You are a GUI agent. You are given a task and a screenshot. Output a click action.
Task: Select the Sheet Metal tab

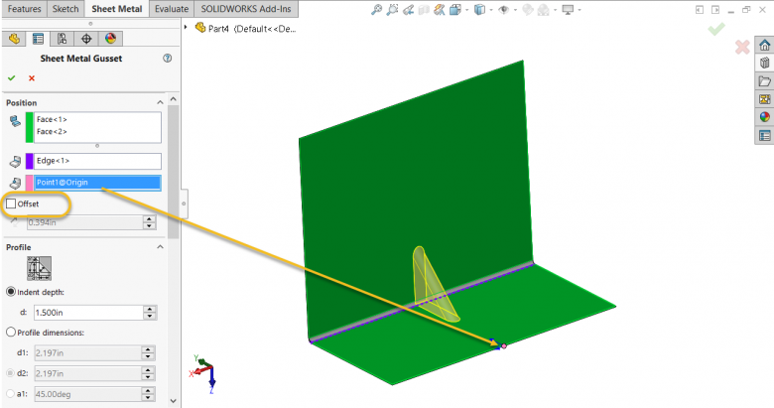click(117, 9)
